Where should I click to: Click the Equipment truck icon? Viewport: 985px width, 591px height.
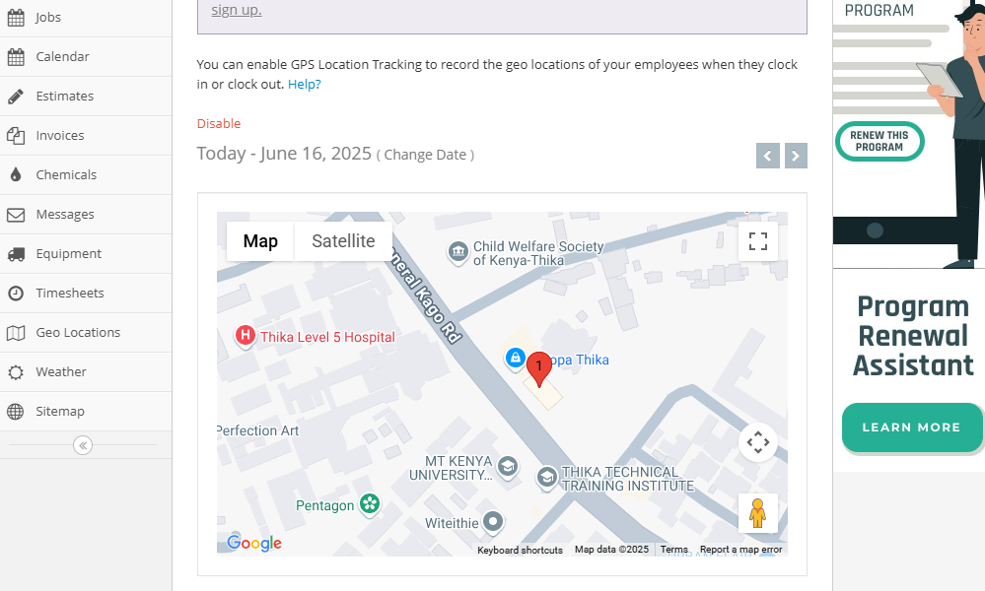[16, 254]
